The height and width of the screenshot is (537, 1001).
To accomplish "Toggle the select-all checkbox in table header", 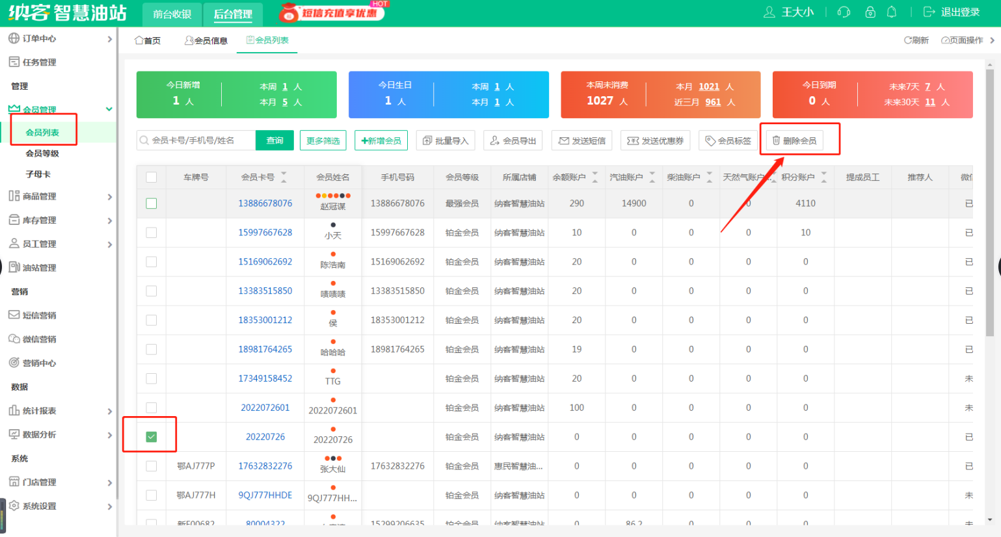I will click(x=152, y=177).
